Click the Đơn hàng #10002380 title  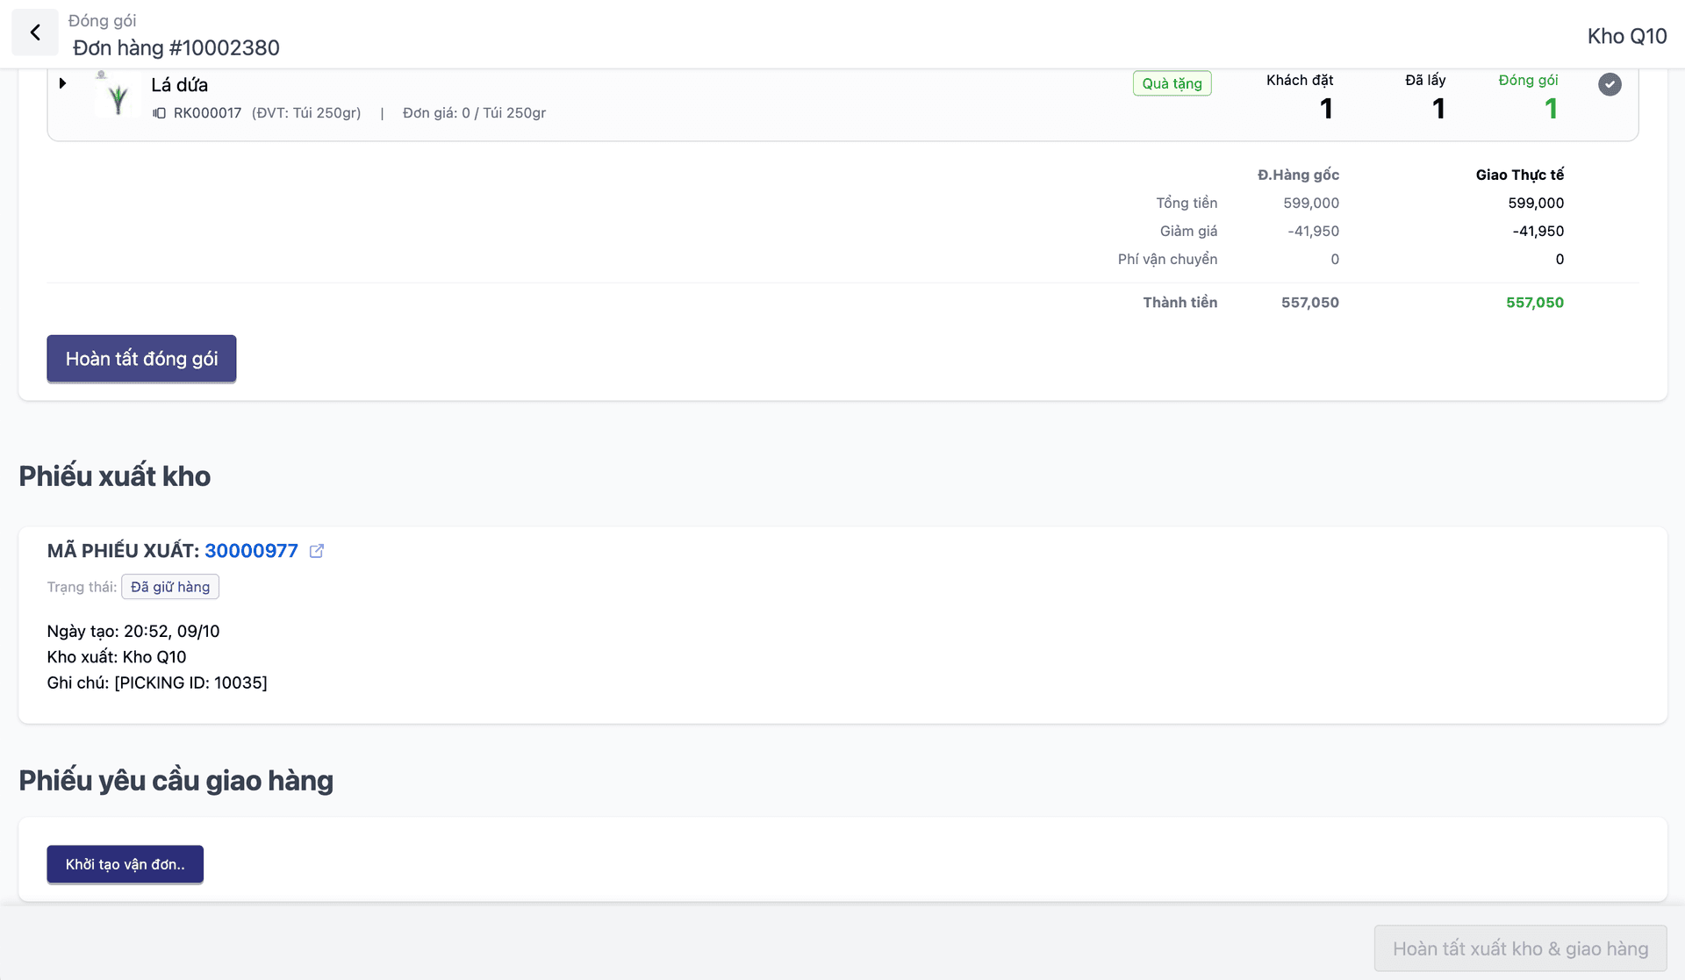click(176, 47)
